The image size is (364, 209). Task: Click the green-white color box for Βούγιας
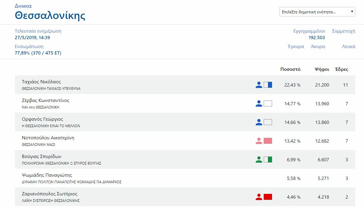[268, 159]
